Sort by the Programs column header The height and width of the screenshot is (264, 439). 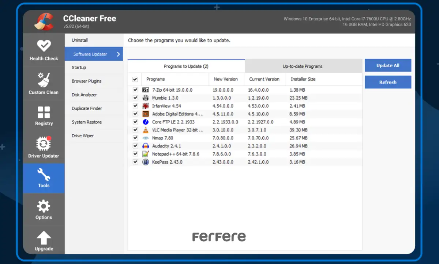click(x=175, y=79)
